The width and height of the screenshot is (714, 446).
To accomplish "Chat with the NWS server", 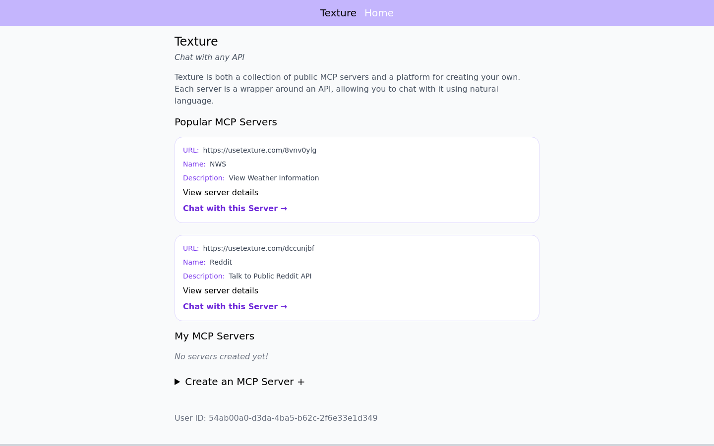I will click(x=235, y=208).
